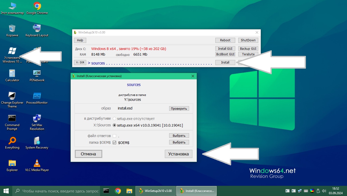
Task: Switch to the WinSetup2k10 v3.00 taskbar window
Action: (x=156, y=191)
